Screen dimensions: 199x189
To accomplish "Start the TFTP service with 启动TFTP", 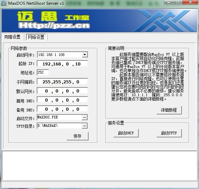I will [x=169, y=133].
